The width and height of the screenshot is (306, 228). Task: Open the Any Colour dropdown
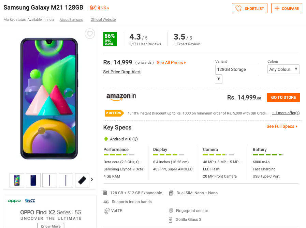point(283,70)
